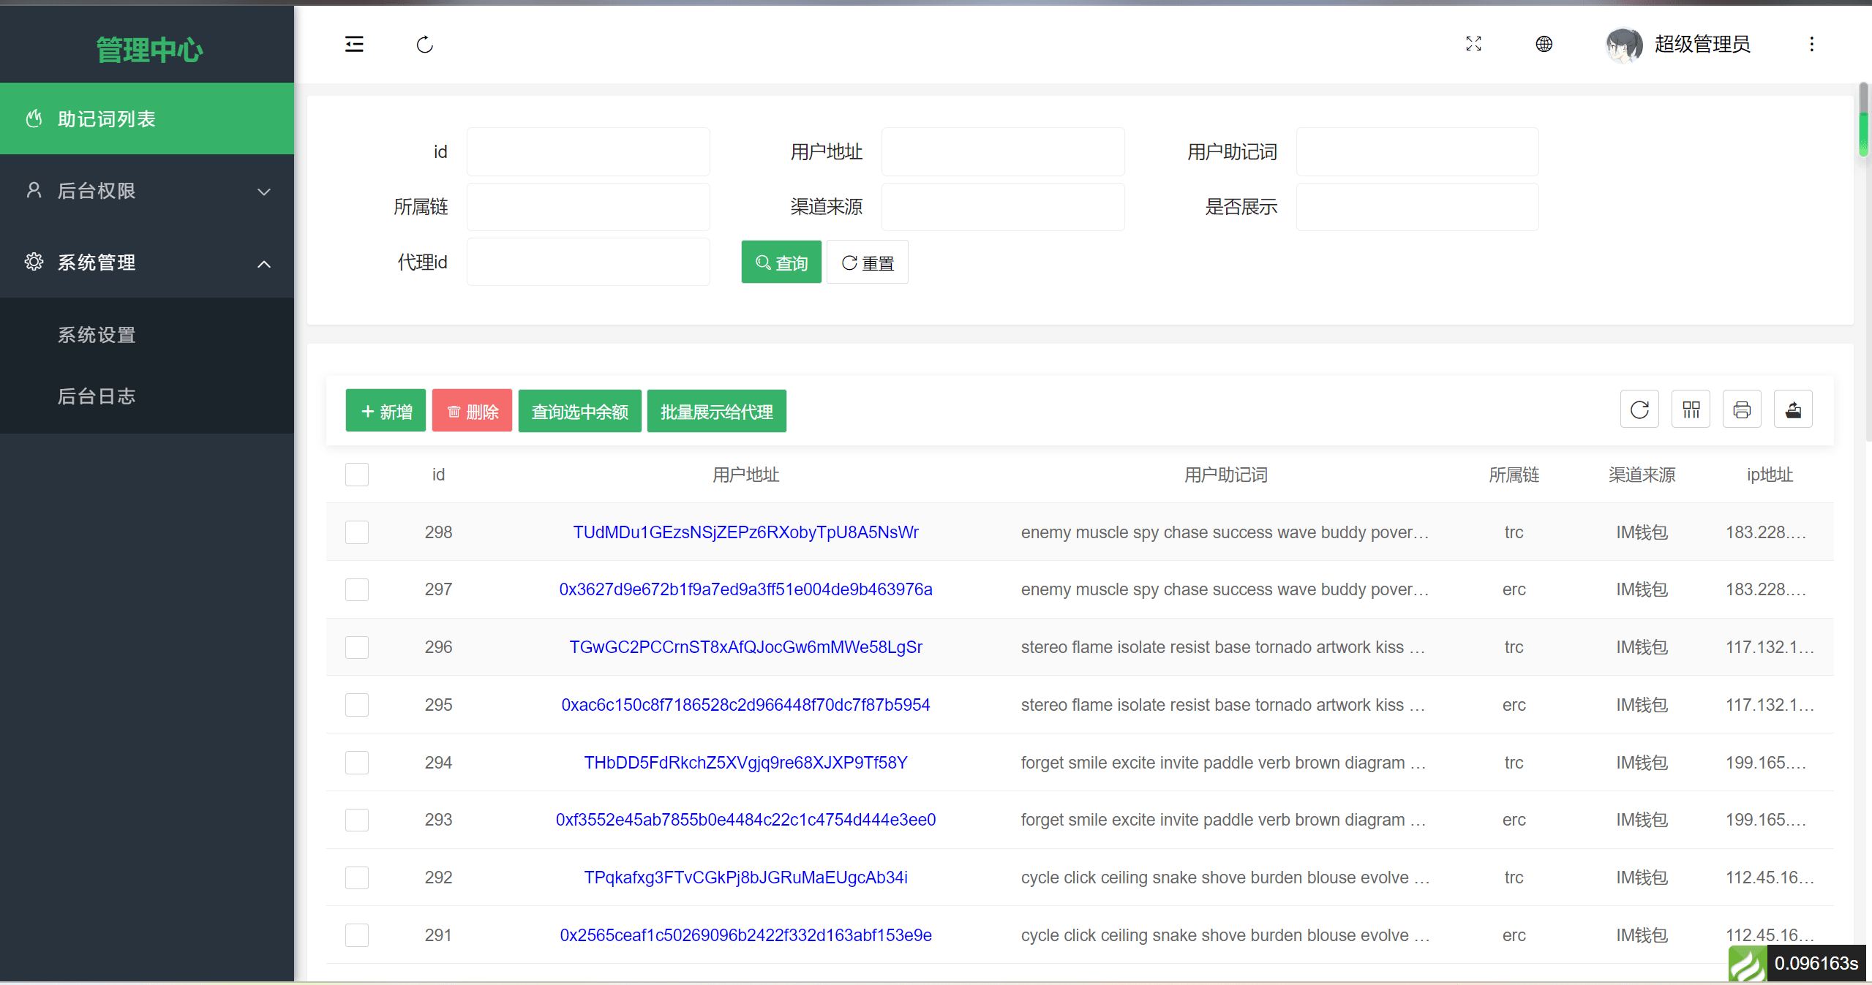Click user address link for record 296
The image size is (1872, 985).
(x=744, y=647)
